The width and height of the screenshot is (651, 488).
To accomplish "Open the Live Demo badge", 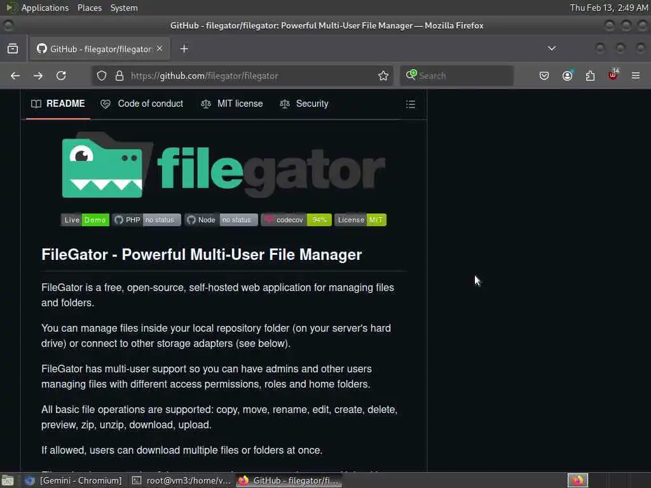I will click(85, 220).
